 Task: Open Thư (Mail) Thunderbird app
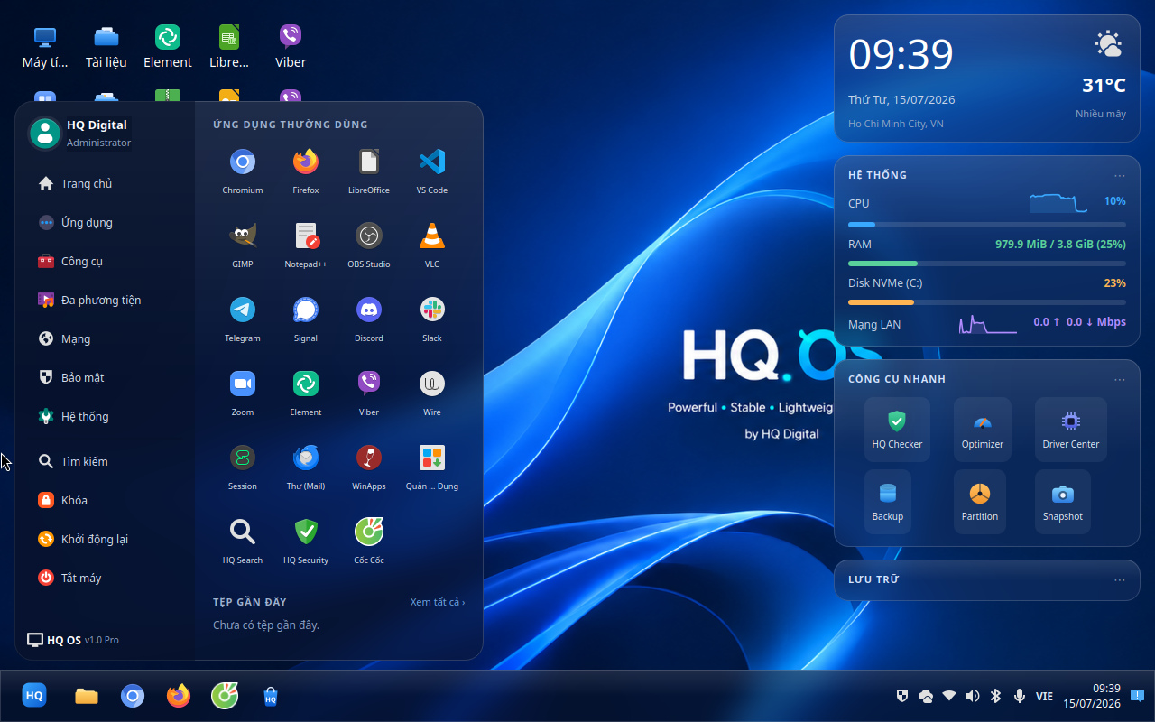306,467
